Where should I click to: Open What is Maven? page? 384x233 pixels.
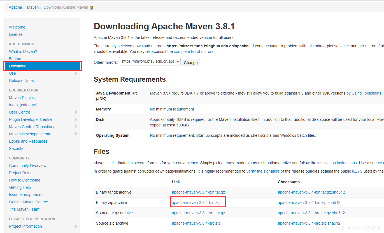click(x=23, y=51)
